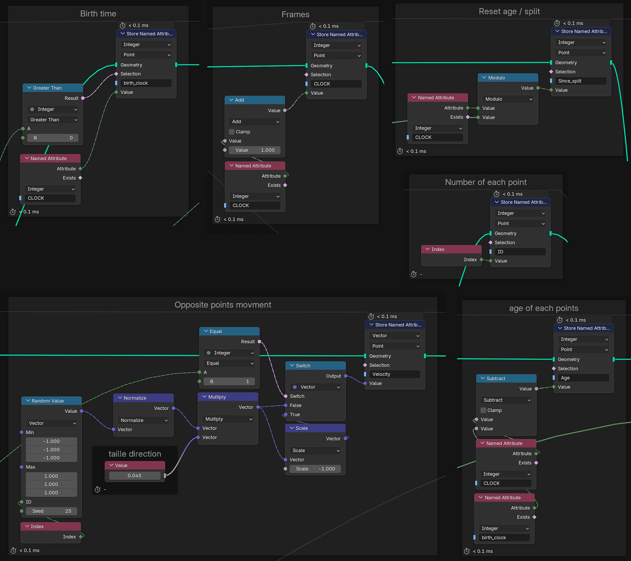Click the Geometry output socket of Velocity node
Image resolution: width=631 pixels, height=561 pixels.
point(425,356)
